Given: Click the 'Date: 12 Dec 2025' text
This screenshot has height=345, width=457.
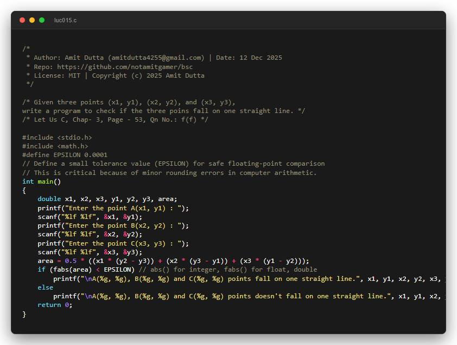Looking at the screenshot, I should [x=249, y=58].
